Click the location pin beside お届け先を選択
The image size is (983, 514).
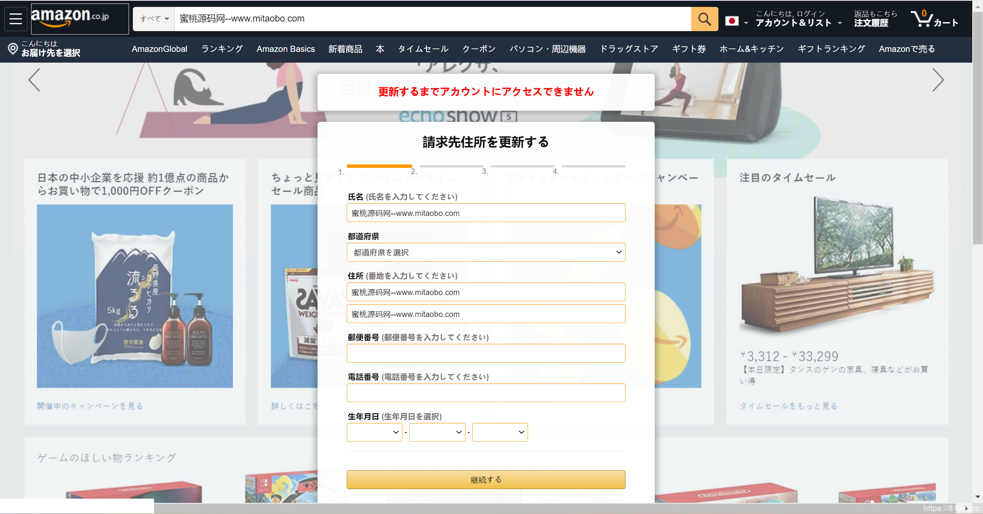[13, 49]
